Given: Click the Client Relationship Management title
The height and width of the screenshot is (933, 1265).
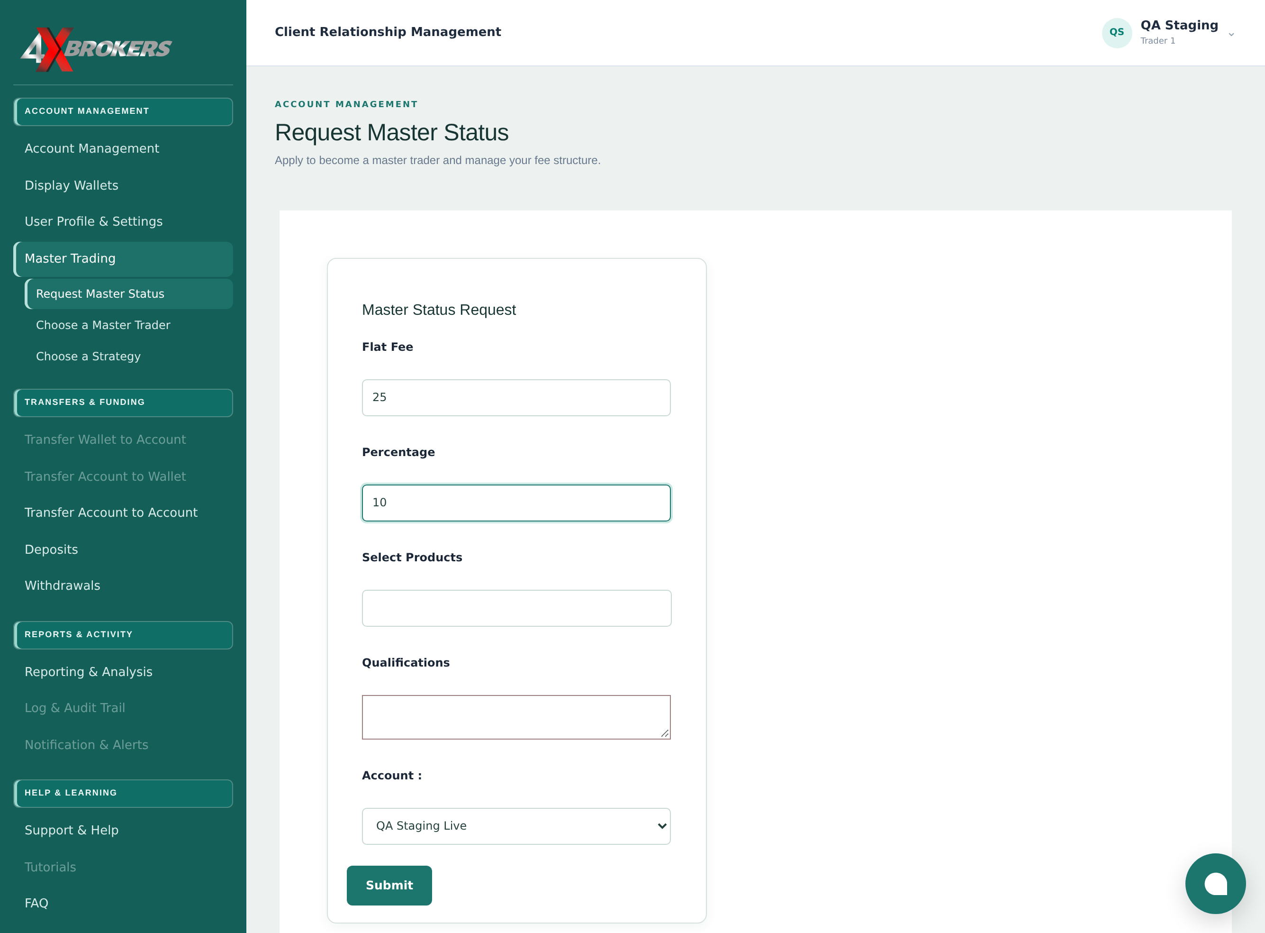Looking at the screenshot, I should coord(388,32).
